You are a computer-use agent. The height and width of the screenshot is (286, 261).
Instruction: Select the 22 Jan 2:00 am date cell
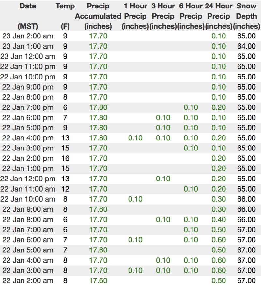[28, 281]
